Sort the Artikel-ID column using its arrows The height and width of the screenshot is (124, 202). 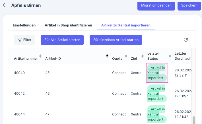tap(107, 56)
